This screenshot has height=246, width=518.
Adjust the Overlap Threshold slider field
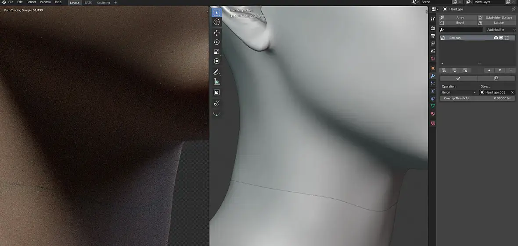tap(477, 98)
